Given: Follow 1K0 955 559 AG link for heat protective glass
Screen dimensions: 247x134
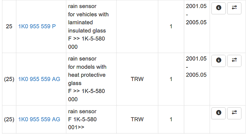Looking at the screenshot, I should pos(39,79).
